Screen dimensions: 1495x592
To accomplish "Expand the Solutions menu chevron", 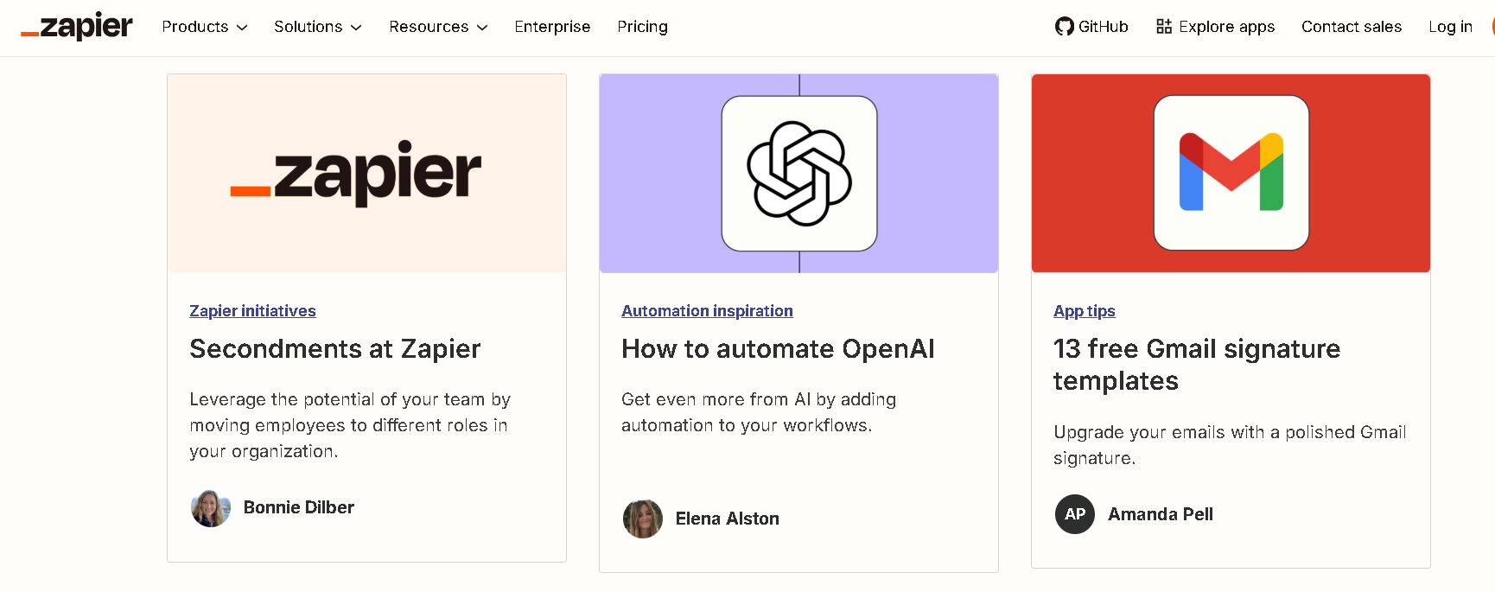I will (356, 28).
